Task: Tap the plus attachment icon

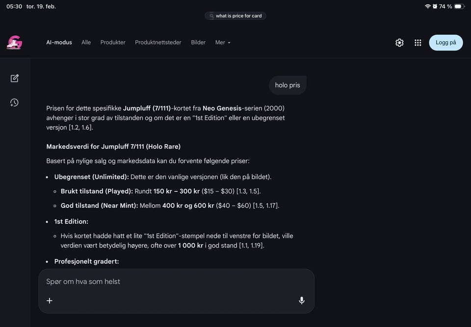Action: point(50,301)
